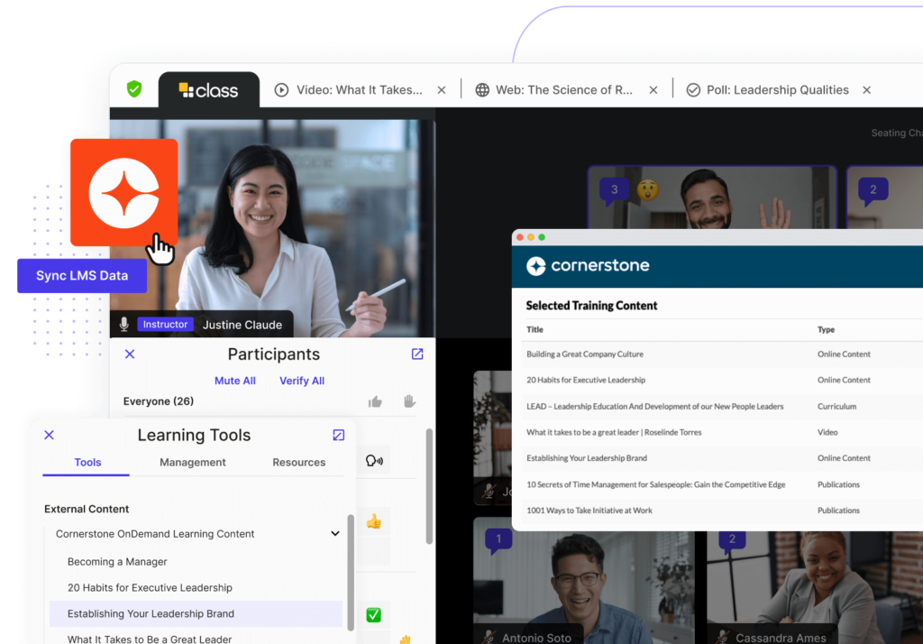Toggle Justine Claude's microphone
The image size is (923, 644).
click(x=123, y=324)
